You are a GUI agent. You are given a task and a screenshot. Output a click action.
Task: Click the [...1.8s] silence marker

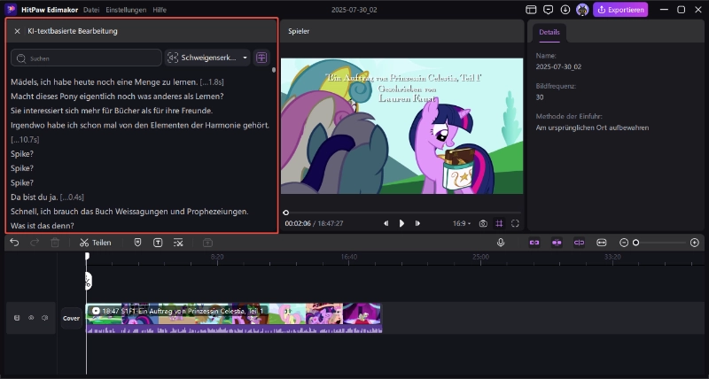point(212,81)
